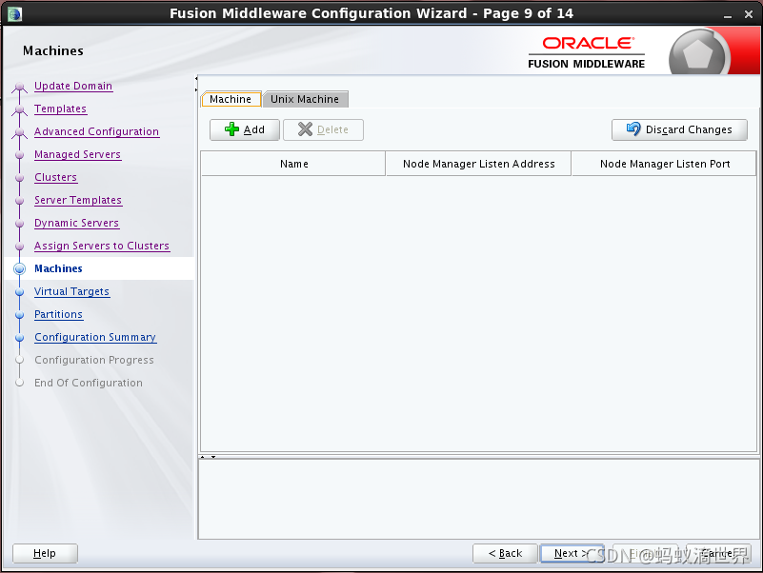Click the Help button
Viewport: 763px width, 573px height.
click(45, 554)
